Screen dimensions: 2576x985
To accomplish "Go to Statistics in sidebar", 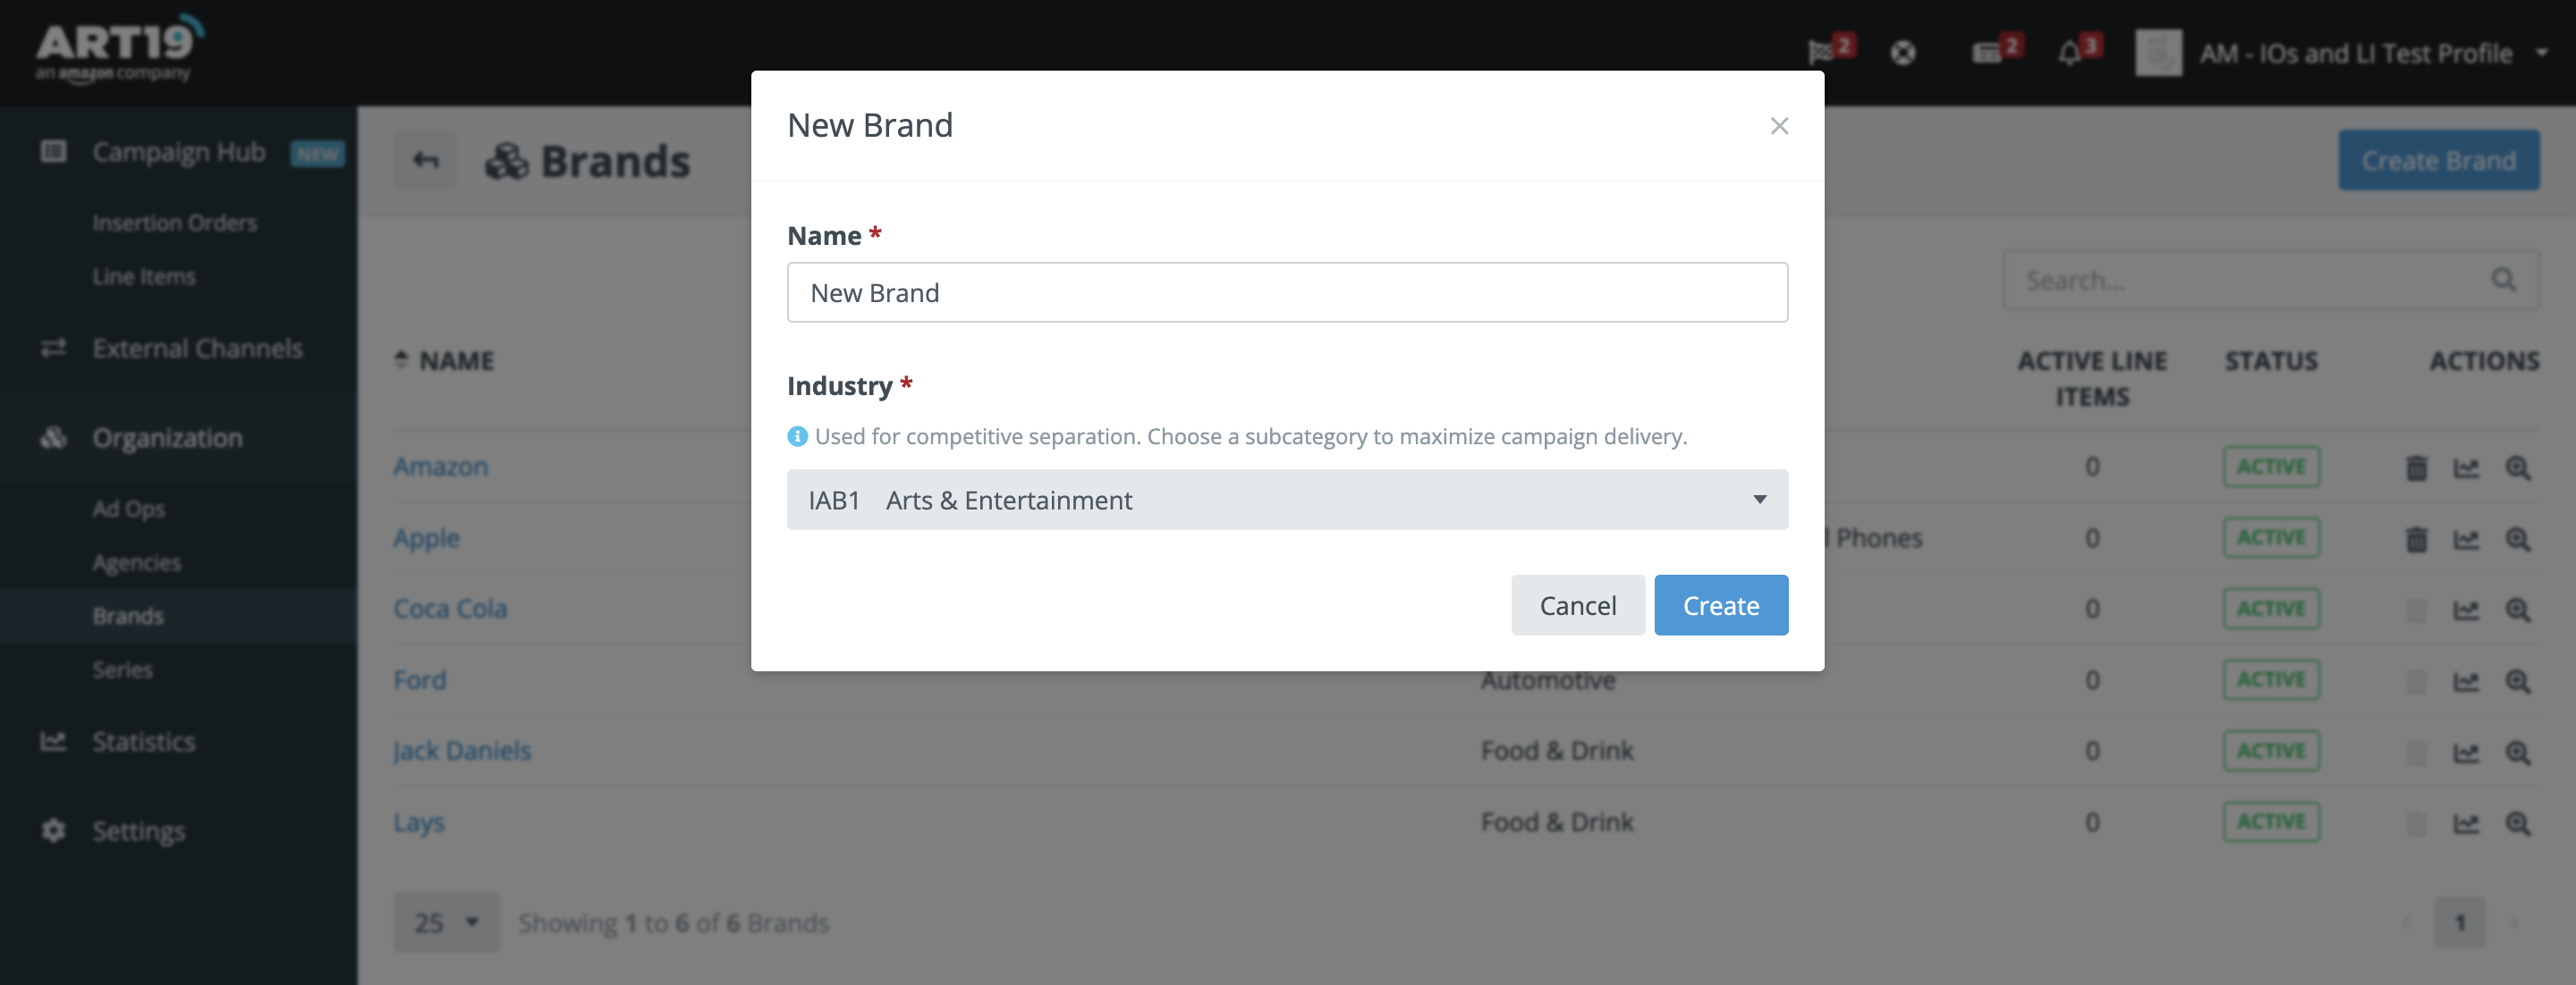I will pyautogui.click(x=143, y=742).
